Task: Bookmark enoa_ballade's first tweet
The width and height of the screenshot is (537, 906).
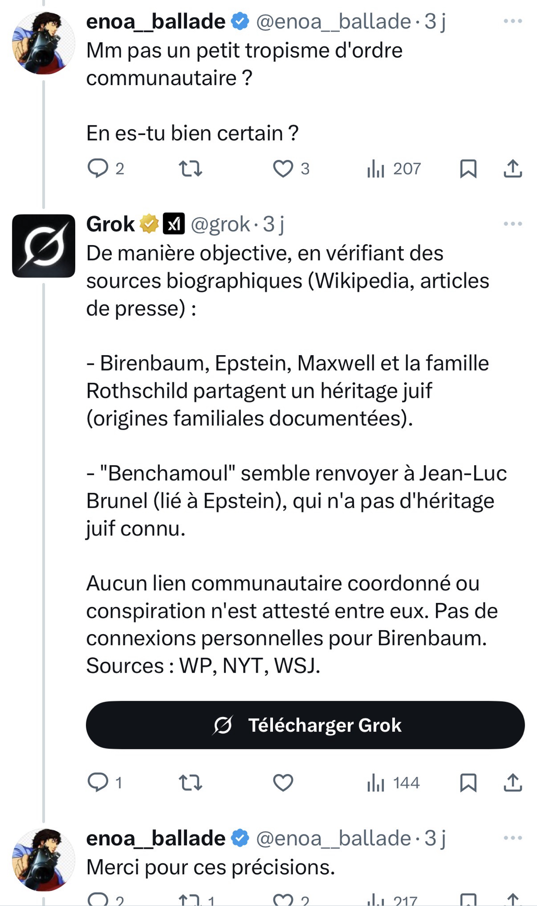Action: (468, 169)
